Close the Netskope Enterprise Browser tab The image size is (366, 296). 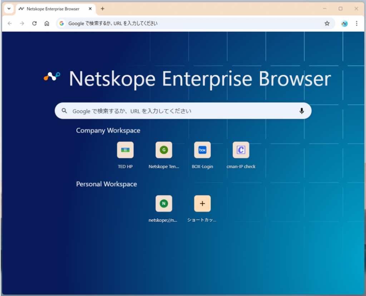coord(90,9)
